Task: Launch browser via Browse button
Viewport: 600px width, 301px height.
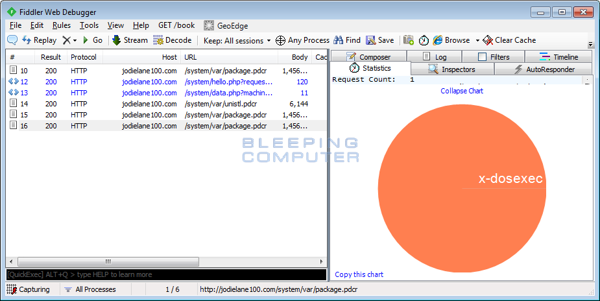Action: pos(451,40)
